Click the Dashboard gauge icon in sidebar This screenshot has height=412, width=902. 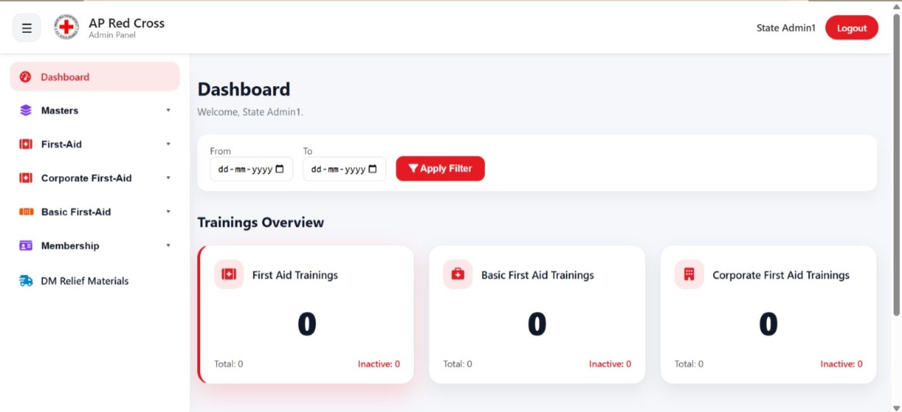click(x=25, y=77)
